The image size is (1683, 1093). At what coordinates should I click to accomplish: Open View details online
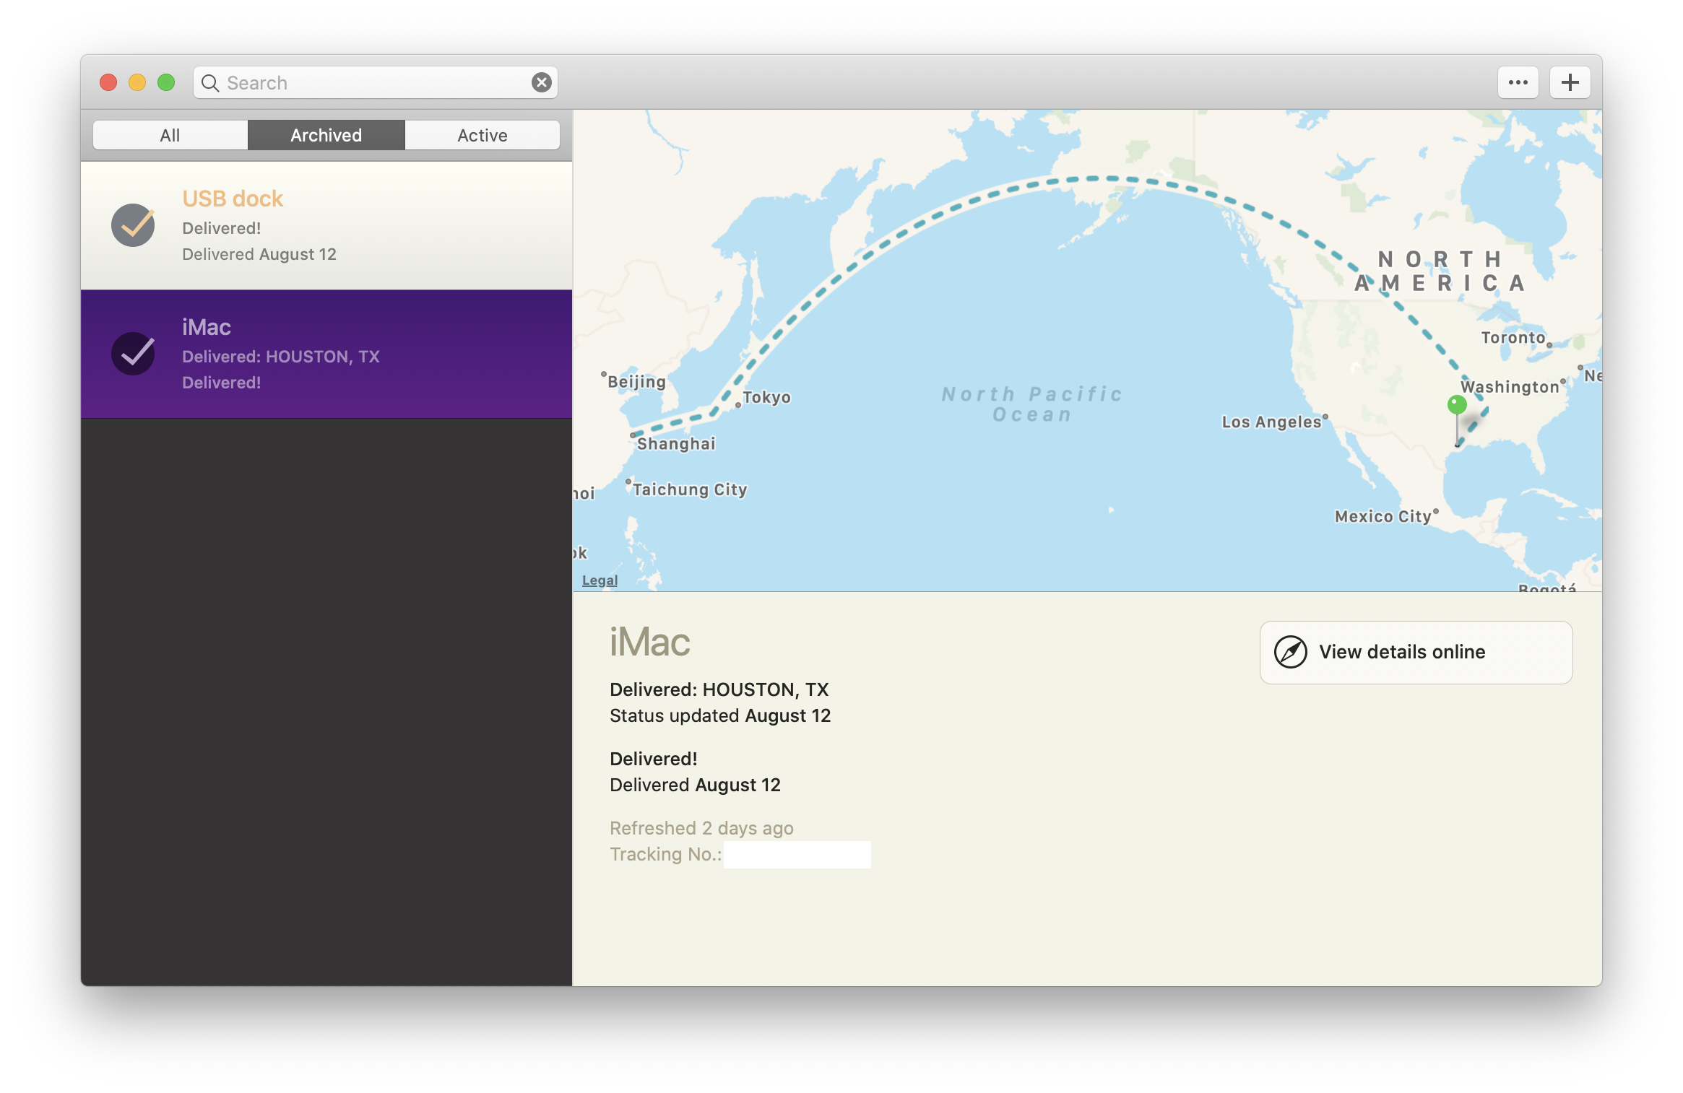(1416, 652)
